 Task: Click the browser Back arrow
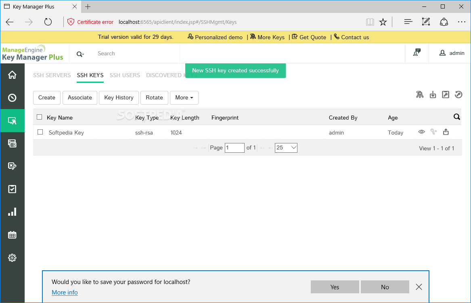point(10,22)
